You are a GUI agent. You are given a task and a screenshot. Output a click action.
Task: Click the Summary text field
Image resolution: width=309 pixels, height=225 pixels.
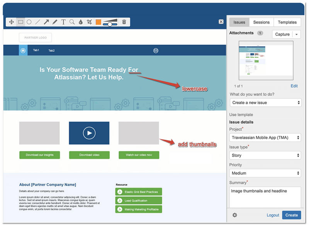pyautogui.click(x=265, y=197)
